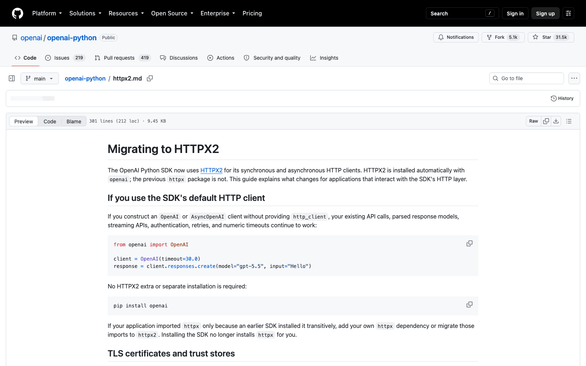Image resolution: width=586 pixels, height=366 pixels.
Task: Open the document outline
Action: coord(569,121)
